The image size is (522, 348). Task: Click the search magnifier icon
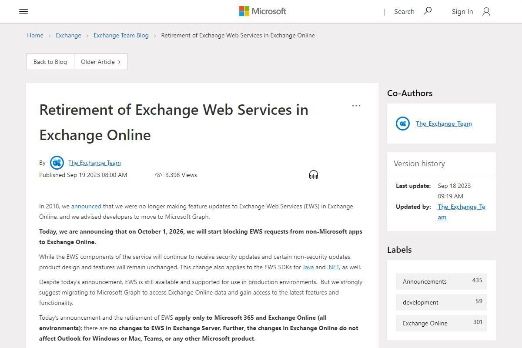428,11
